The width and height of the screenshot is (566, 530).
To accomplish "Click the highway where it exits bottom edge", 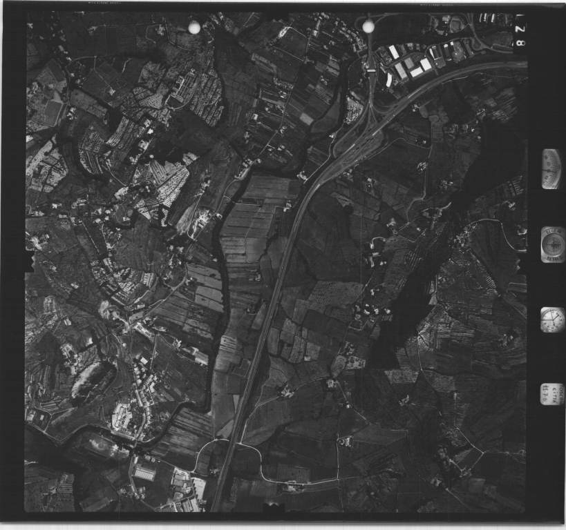I will click(x=216, y=505).
